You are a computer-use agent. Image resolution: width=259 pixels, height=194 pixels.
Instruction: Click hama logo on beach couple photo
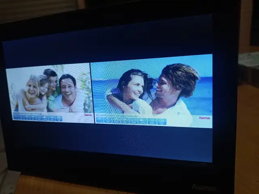coord(204,118)
